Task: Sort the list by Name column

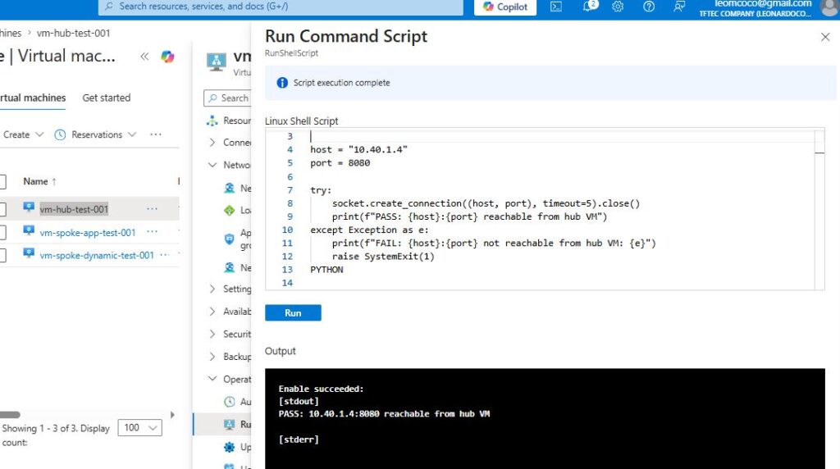Action: (39, 181)
